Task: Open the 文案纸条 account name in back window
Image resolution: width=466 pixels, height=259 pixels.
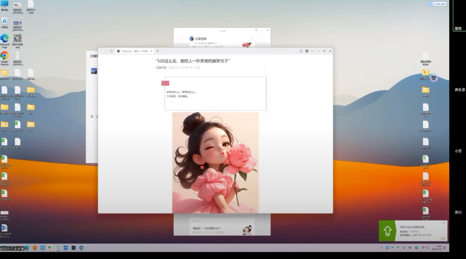Action: pos(201,39)
